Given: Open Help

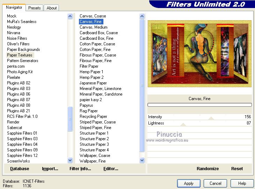Looking at the screenshot, I should click(242, 183).
